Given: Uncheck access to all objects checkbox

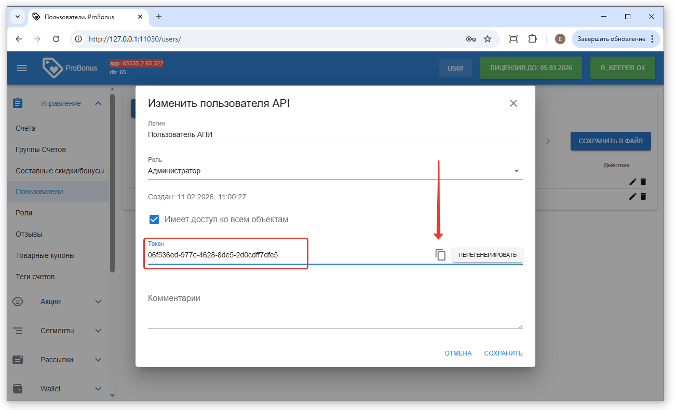Looking at the screenshot, I should (x=154, y=219).
